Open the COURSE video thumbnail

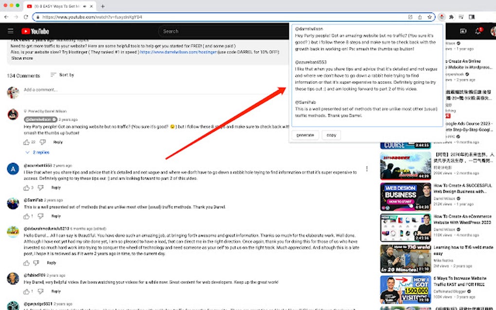click(x=406, y=145)
